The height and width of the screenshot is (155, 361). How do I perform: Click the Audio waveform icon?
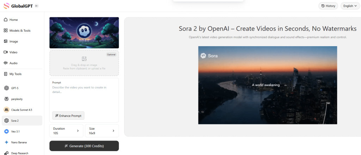click(6, 63)
